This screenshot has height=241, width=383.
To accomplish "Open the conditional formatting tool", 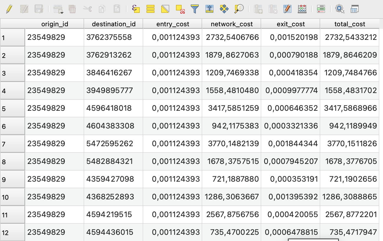I will [321, 9].
